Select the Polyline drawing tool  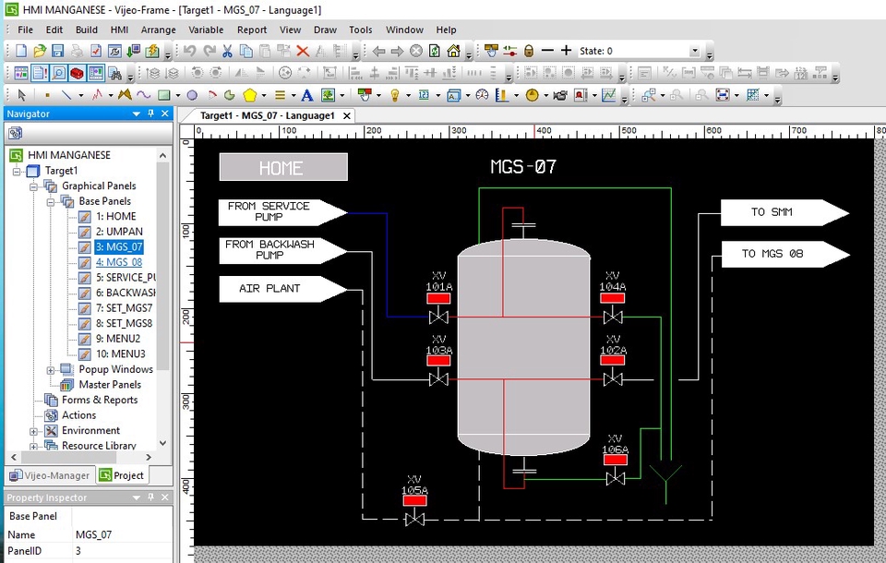point(97,95)
